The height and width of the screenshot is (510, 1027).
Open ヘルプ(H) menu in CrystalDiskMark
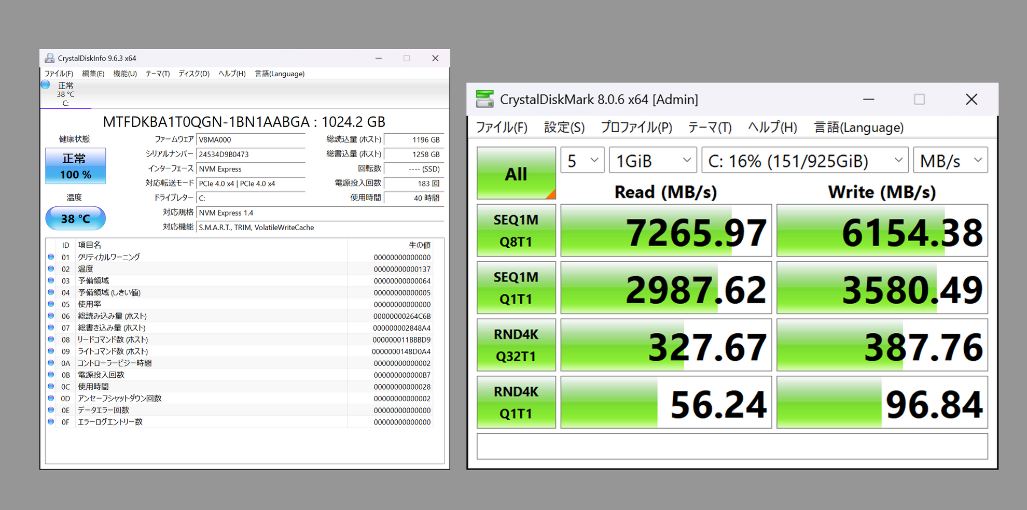tap(772, 127)
